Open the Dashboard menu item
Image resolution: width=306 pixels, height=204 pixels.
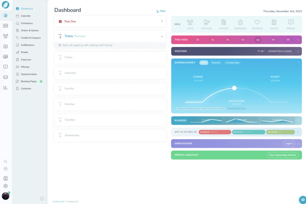(27, 9)
